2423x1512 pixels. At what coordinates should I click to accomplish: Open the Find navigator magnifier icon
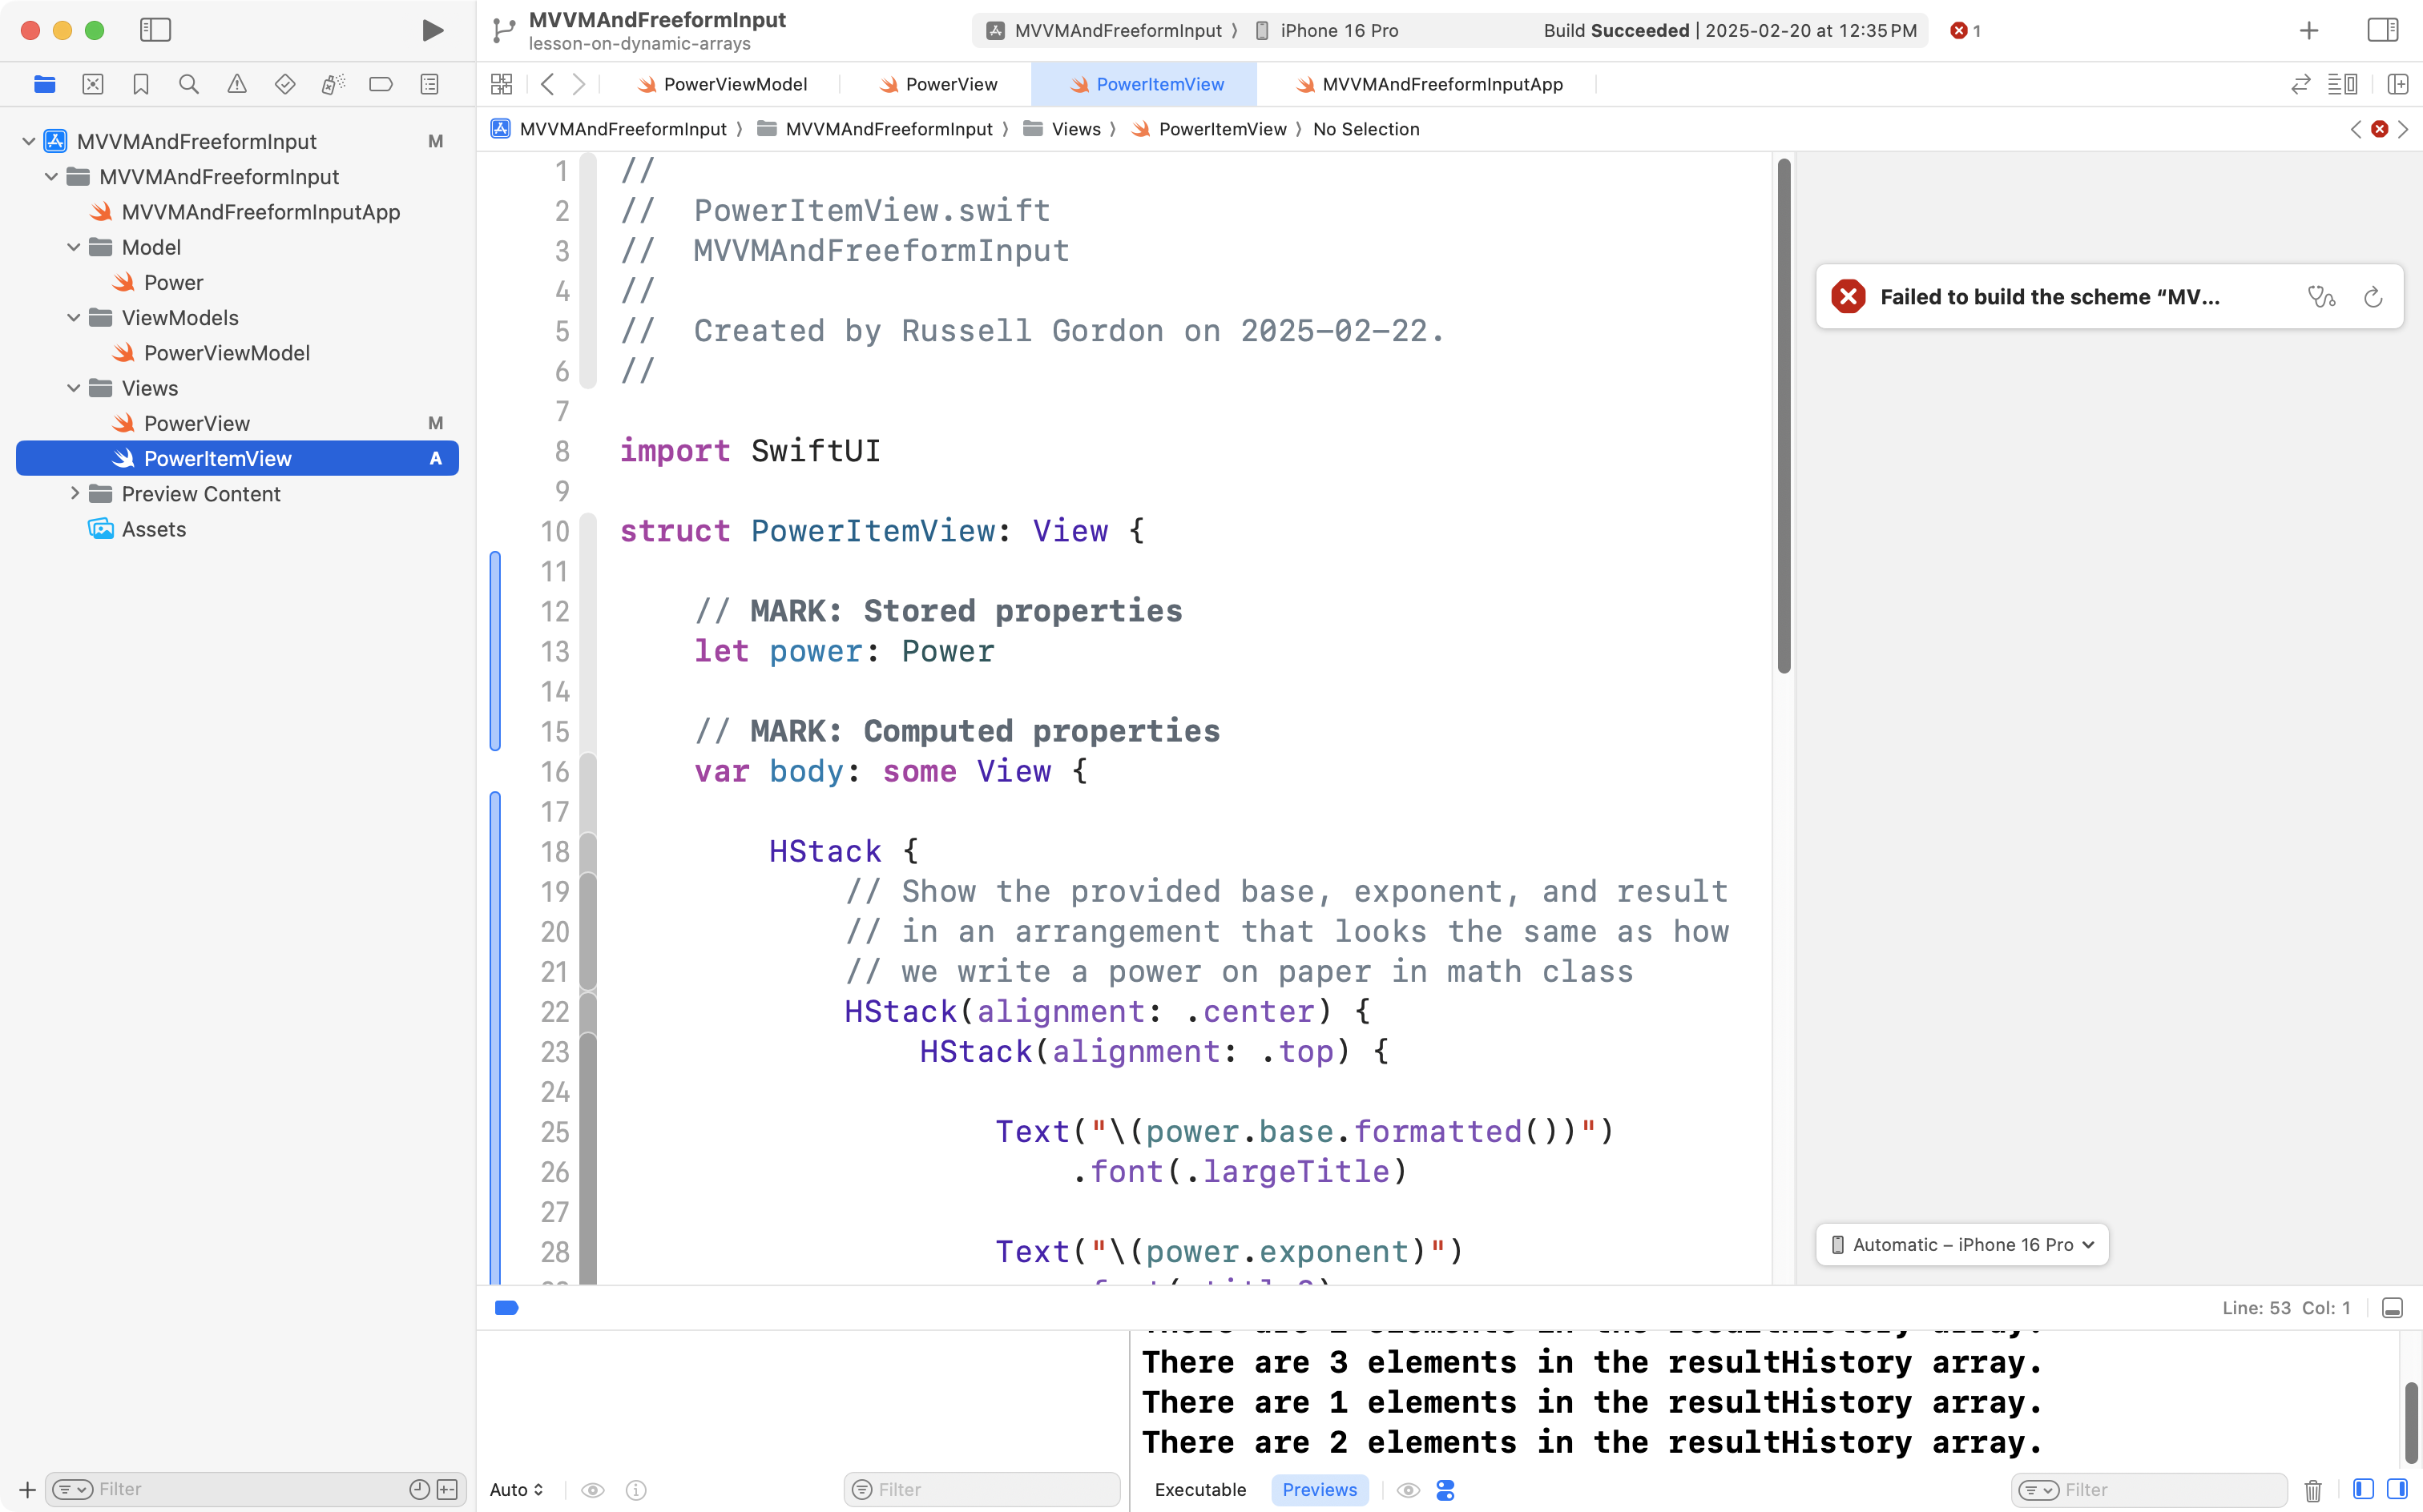click(188, 84)
